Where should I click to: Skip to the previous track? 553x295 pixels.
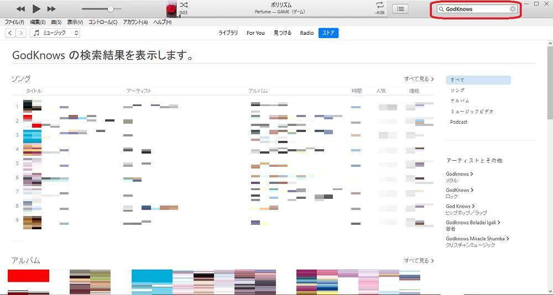click(x=20, y=9)
